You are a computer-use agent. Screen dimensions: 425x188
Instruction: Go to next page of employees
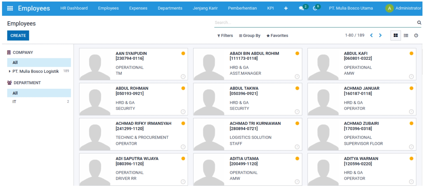380,35
